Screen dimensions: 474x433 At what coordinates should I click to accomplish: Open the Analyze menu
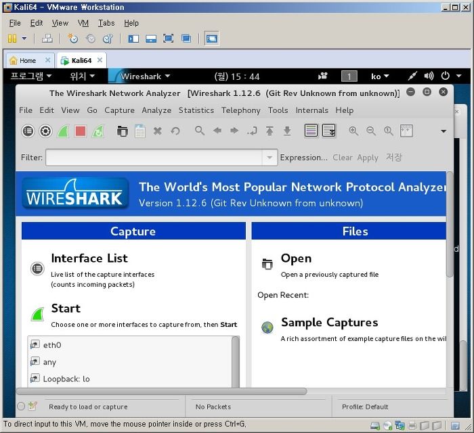point(156,110)
